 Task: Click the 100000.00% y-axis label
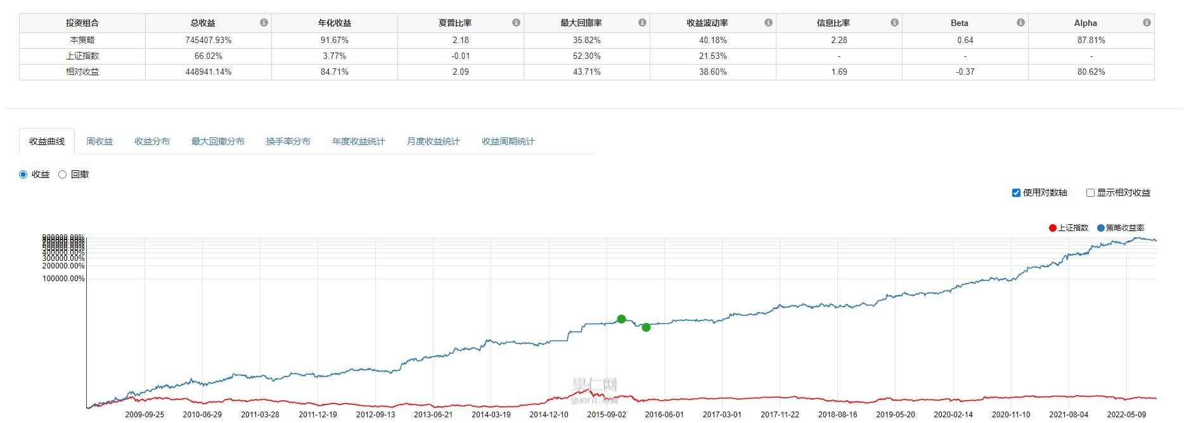[x=63, y=279]
